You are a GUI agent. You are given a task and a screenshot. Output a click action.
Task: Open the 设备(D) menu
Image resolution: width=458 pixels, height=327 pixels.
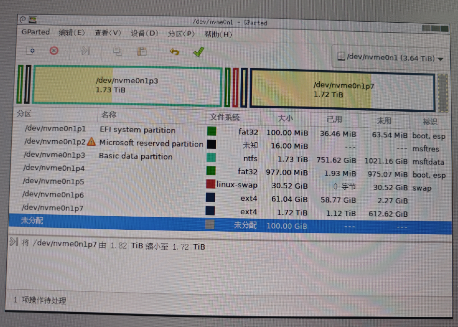click(x=144, y=33)
